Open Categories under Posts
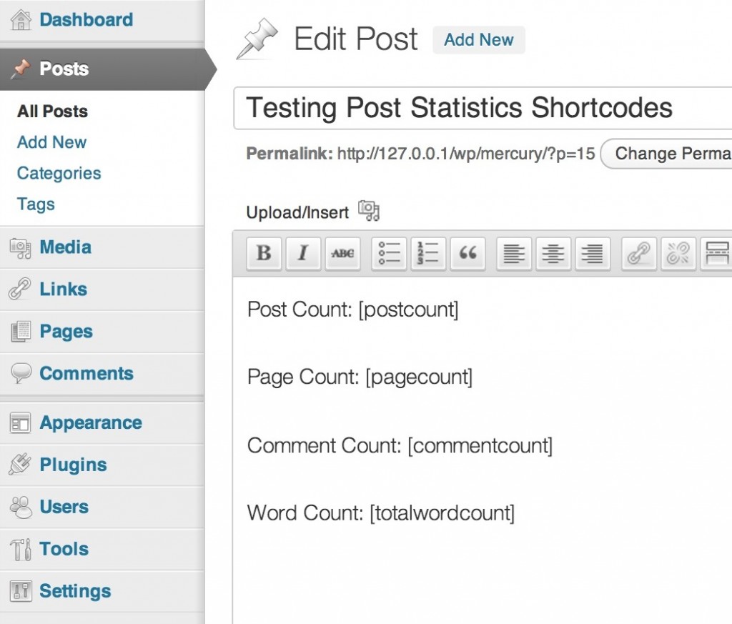The height and width of the screenshot is (624, 732). 59,173
